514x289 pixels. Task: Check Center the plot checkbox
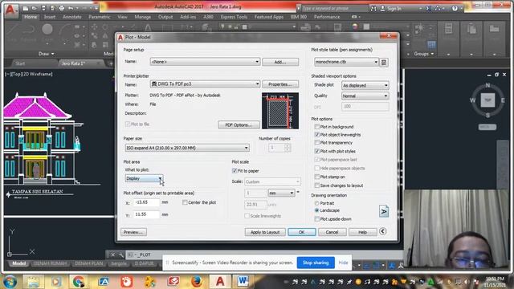[185, 202]
